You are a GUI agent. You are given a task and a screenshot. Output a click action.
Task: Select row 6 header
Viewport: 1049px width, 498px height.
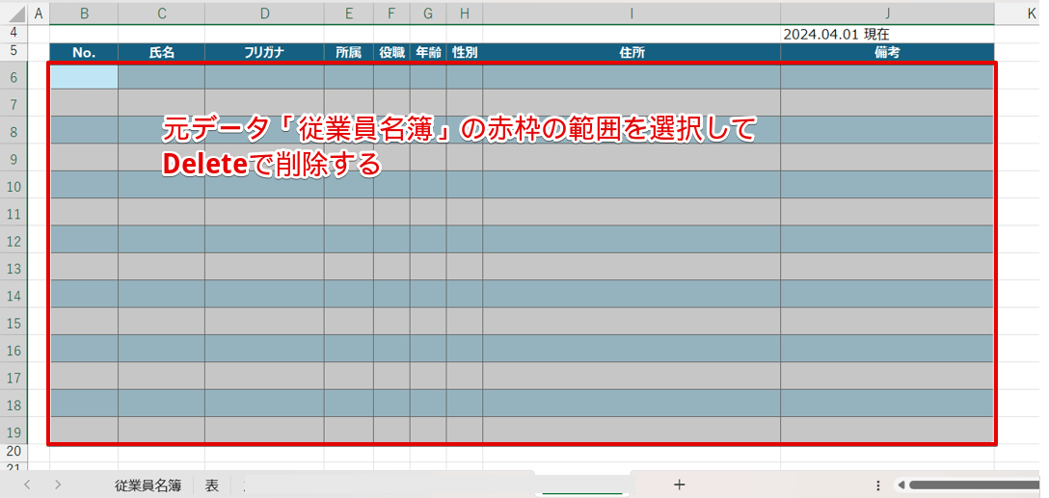pos(13,77)
